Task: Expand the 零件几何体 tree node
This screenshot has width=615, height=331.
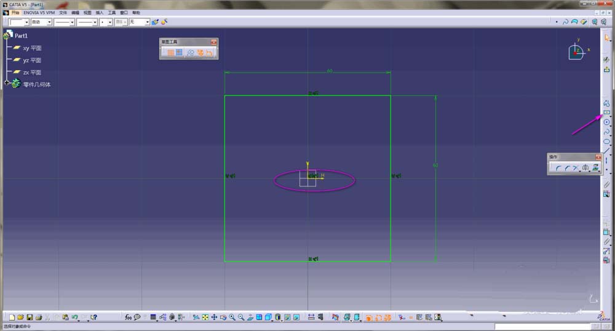Action: (x=7, y=82)
